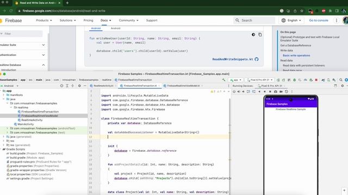Bookmark page with Chrome star icon
348x195 pixels.
(x=302, y=11)
